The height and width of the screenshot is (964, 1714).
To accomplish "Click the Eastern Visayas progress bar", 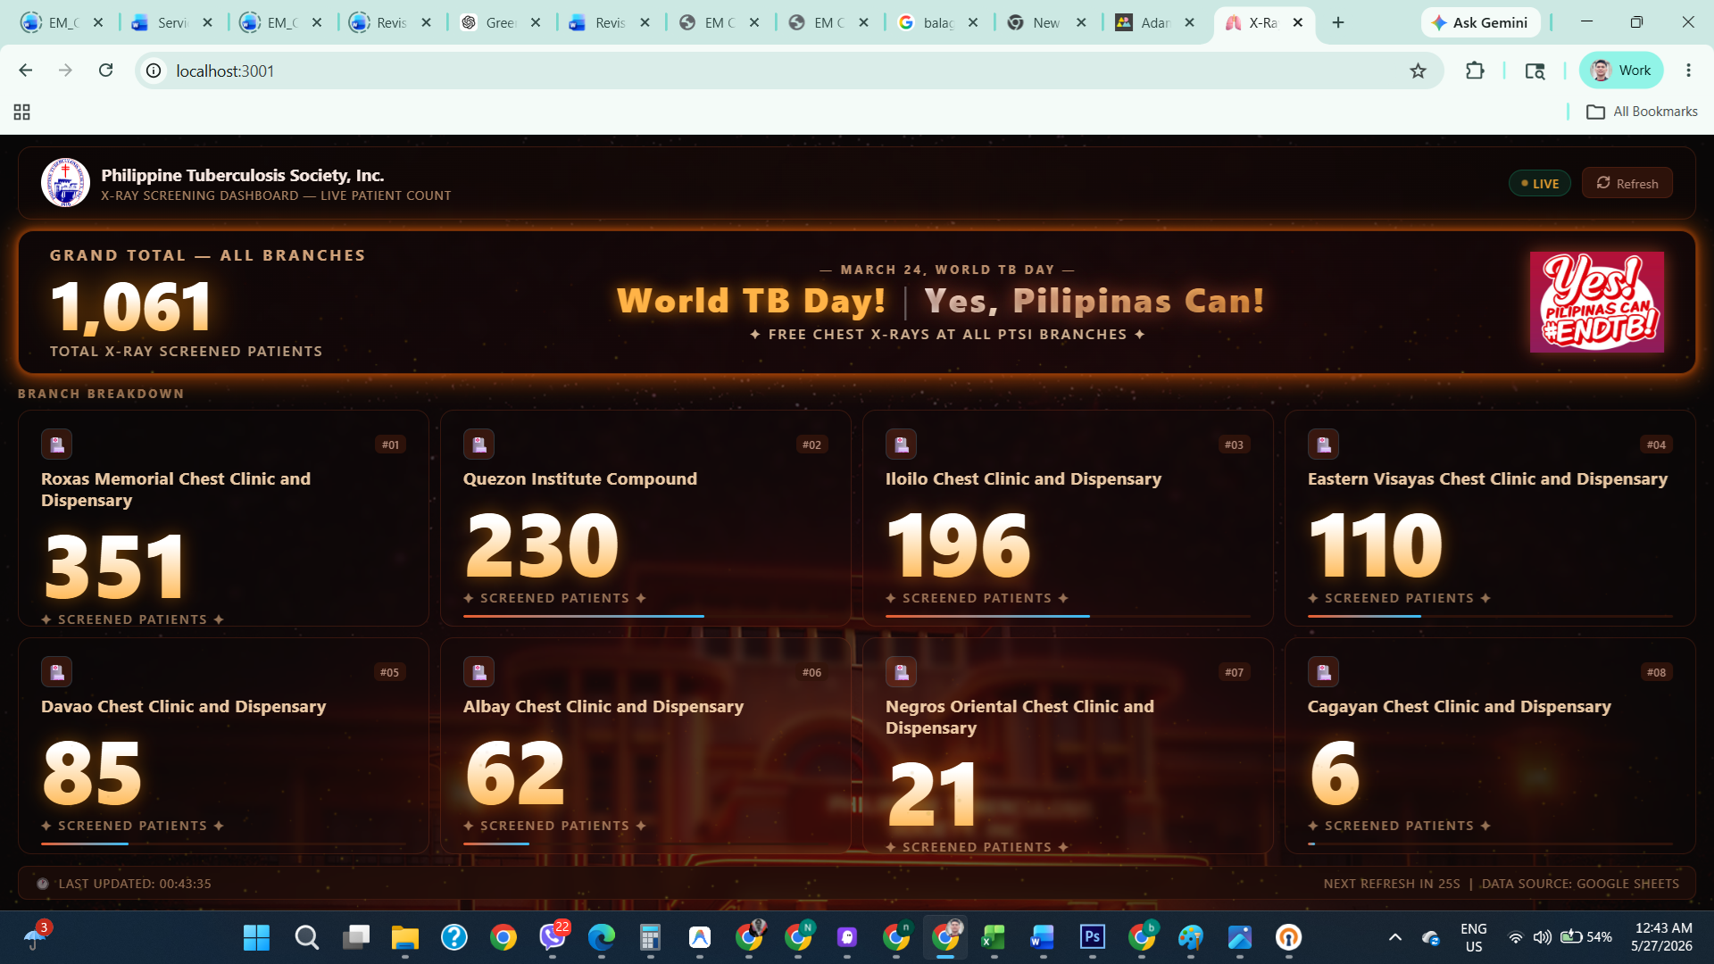I will (x=1490, y=616).
